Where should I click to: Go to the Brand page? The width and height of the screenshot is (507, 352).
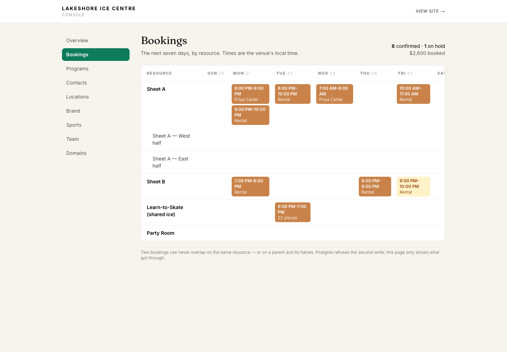96,111
